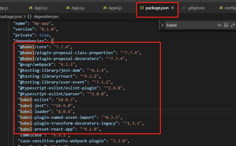Click the "my-app" value

click(42, 24)
